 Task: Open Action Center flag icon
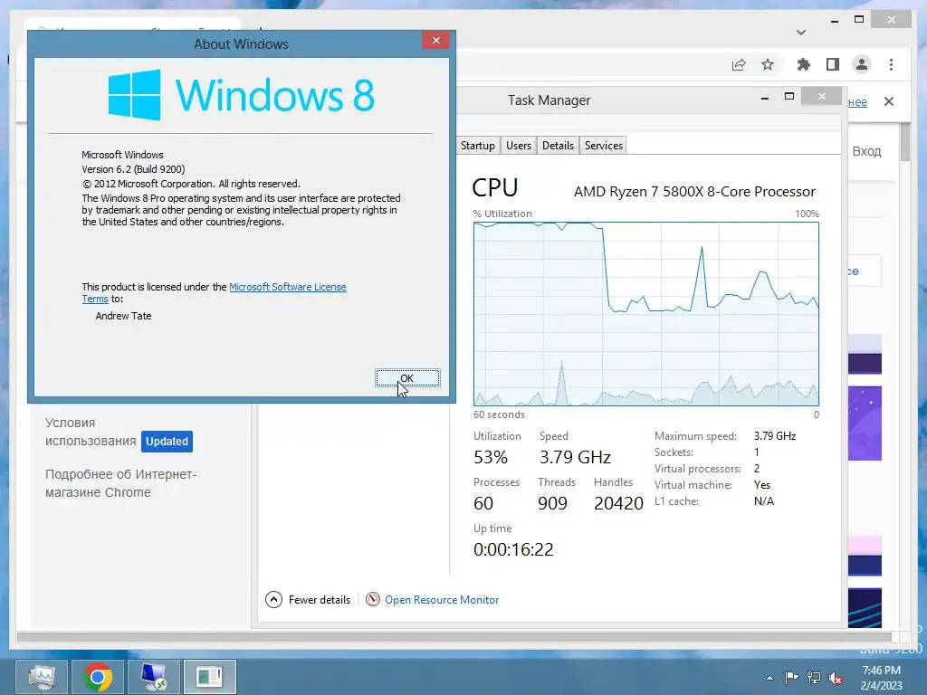coord(791,678)
